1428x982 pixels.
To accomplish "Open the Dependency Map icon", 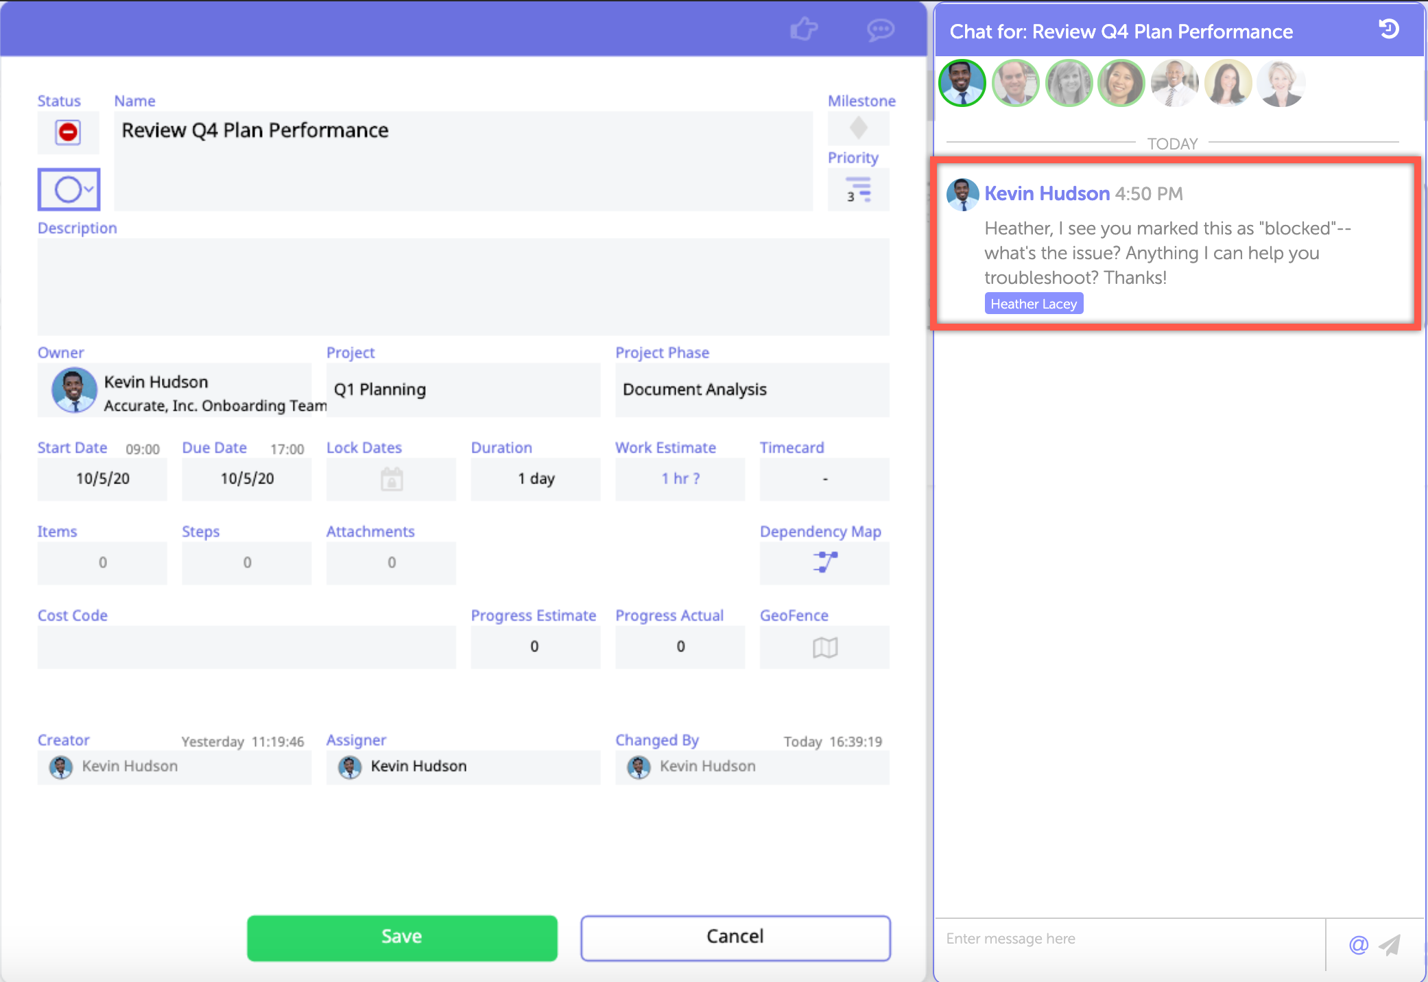I will coord(825,562).
